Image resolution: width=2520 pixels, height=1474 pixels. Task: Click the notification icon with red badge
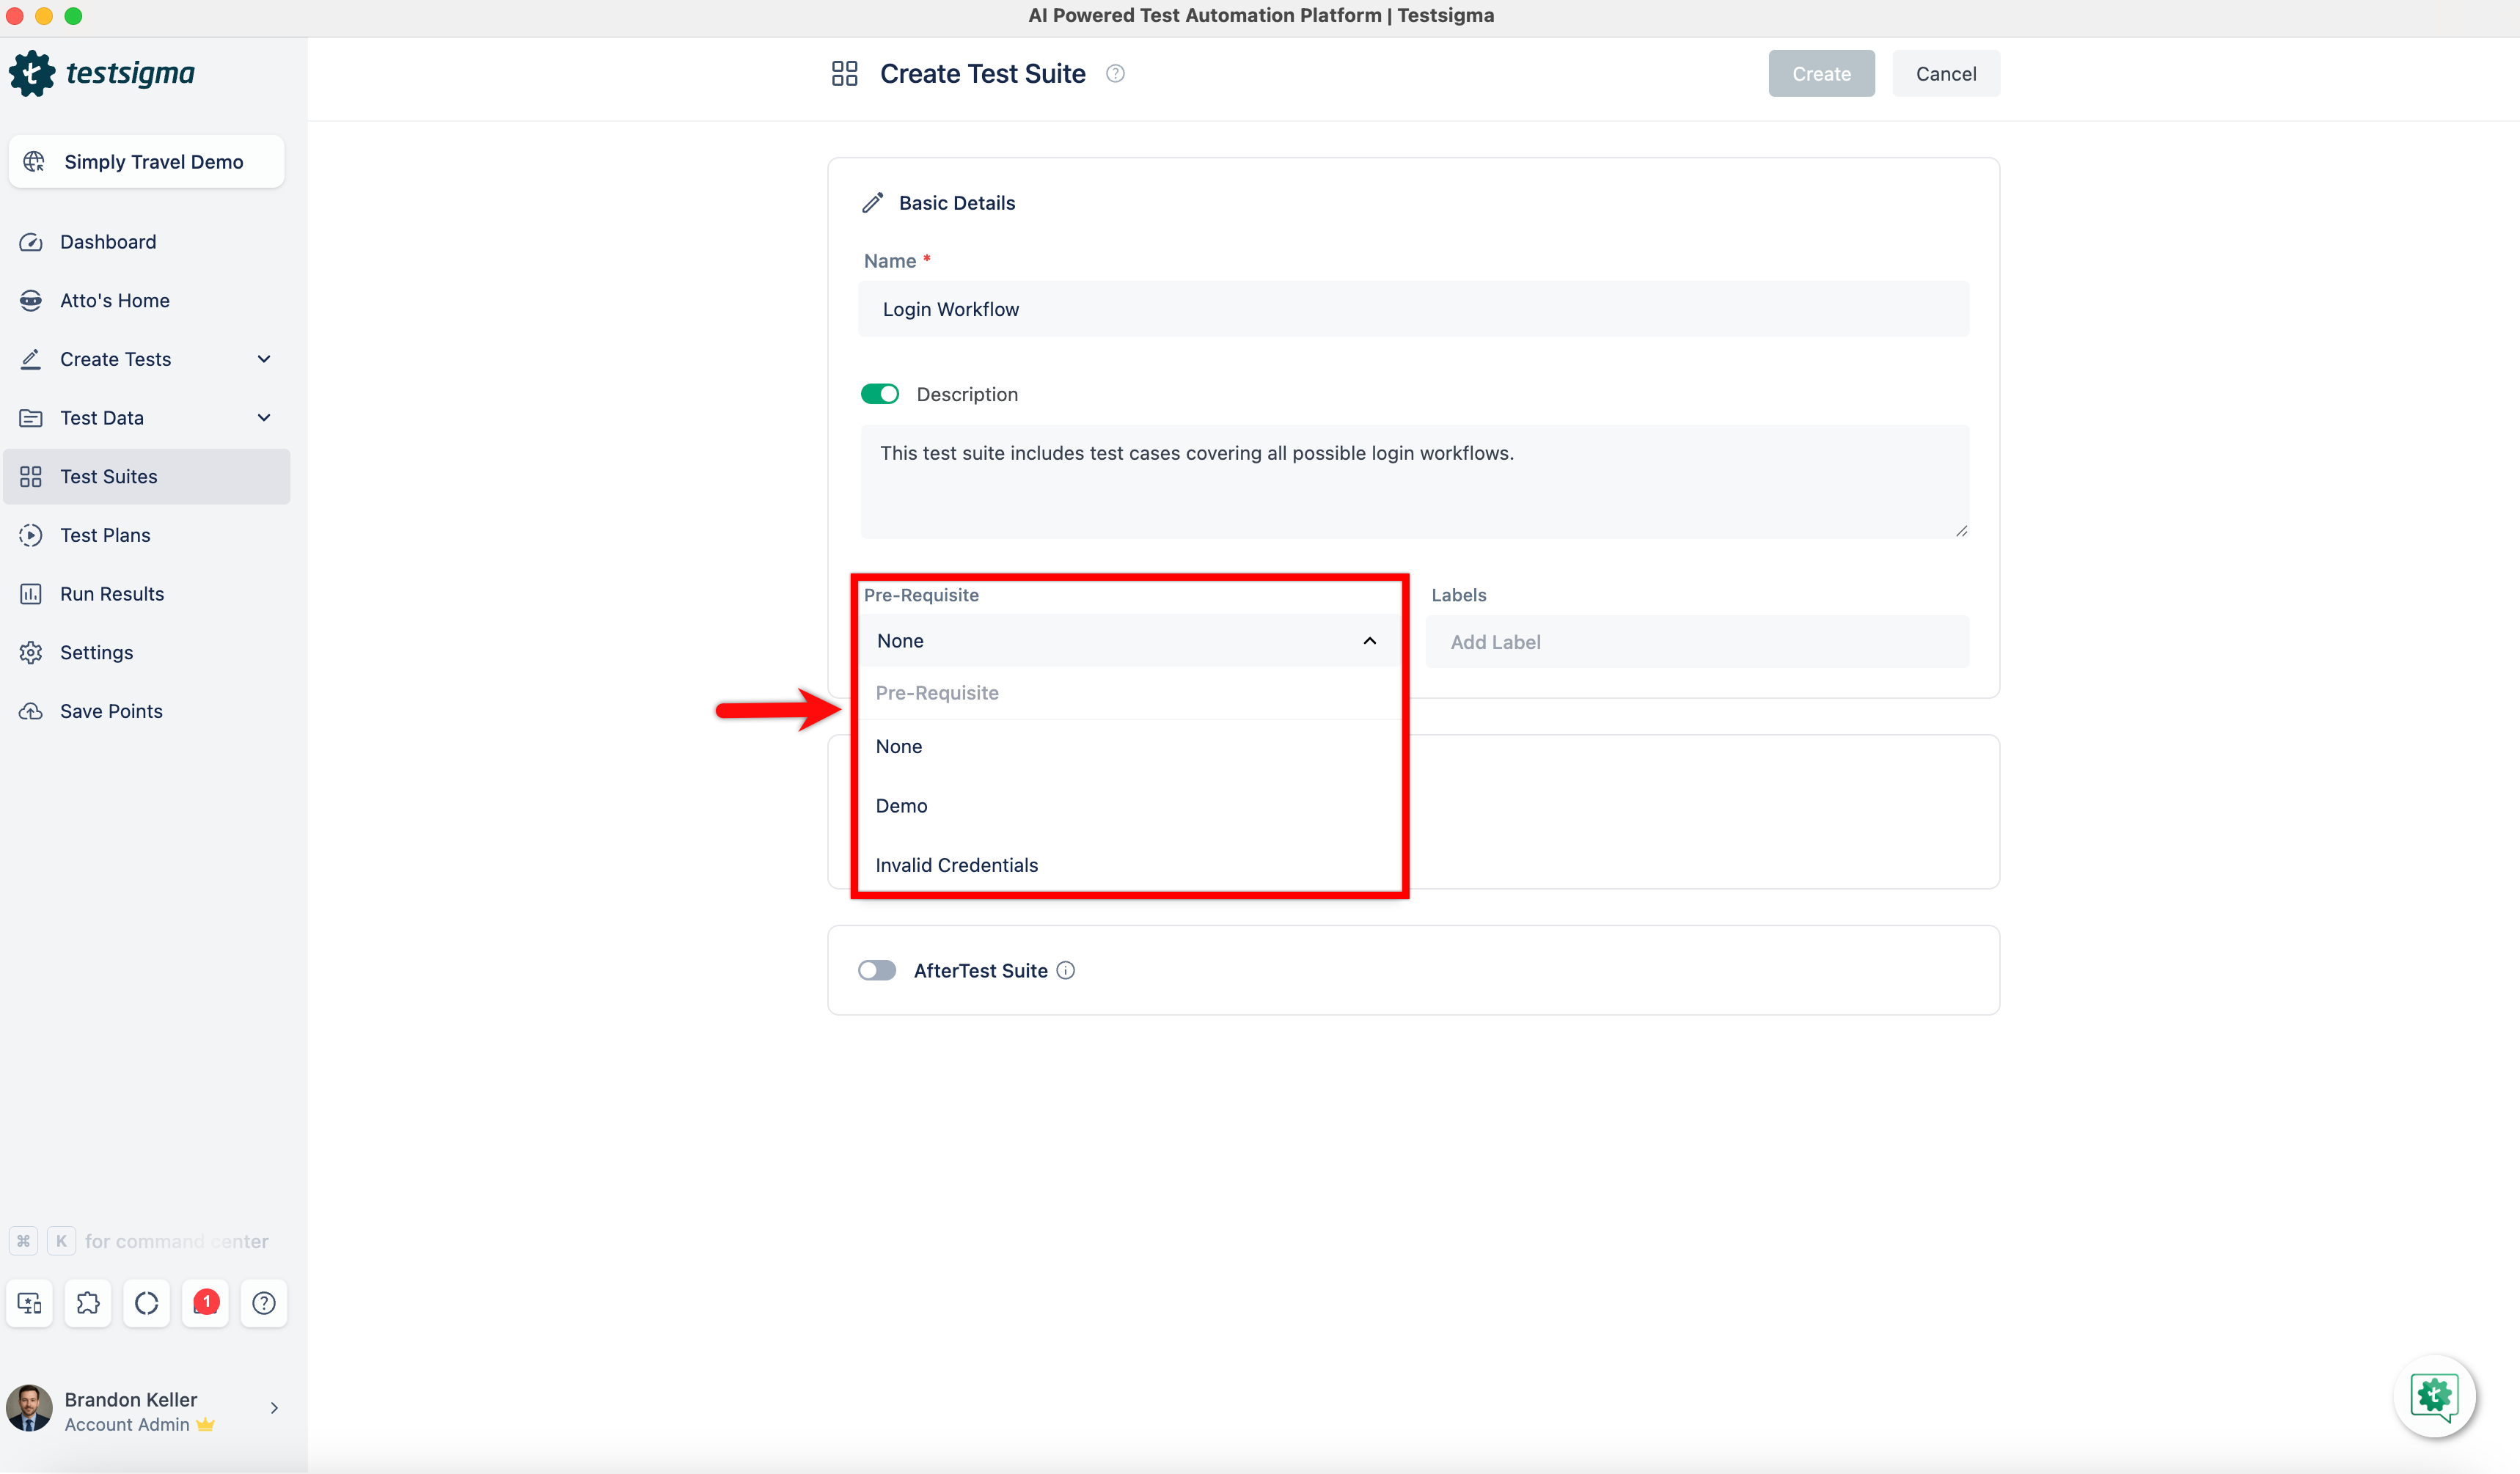pyautogui.click(x=205, y=1303)
